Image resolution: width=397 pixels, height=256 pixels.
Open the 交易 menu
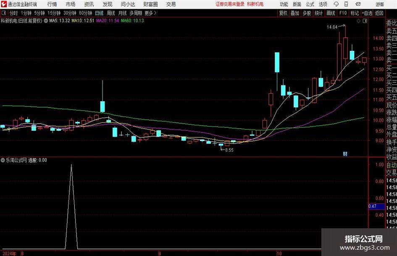point(171,4)
